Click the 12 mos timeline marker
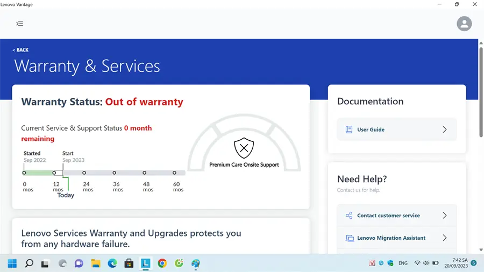This screenshot has width=484, height=272. pos(54,173)
